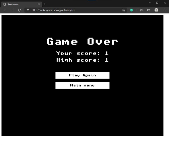Open the Favorites list
This screenshot has height=145, width=169.
tap(141, 10)
